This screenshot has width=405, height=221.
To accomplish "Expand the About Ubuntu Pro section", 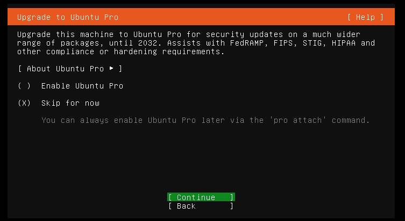I will pyautogui.click(x=70, y=69).
